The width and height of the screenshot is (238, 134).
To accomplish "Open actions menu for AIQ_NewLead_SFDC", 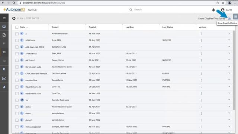I will click(201, 47).
